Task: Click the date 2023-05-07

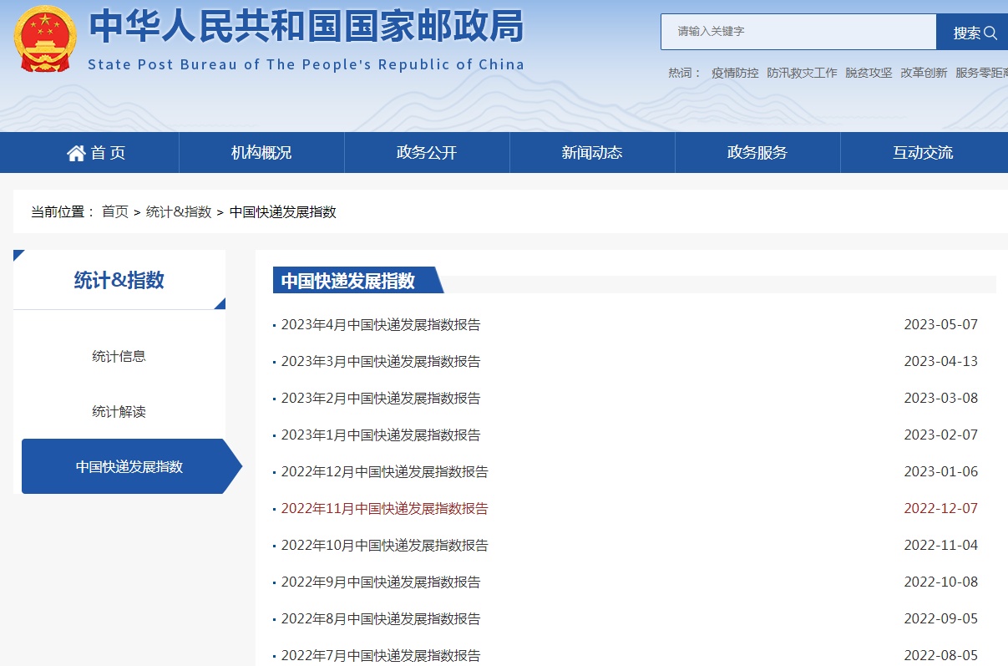Action: pyautogui.click(x=941, y=325)
